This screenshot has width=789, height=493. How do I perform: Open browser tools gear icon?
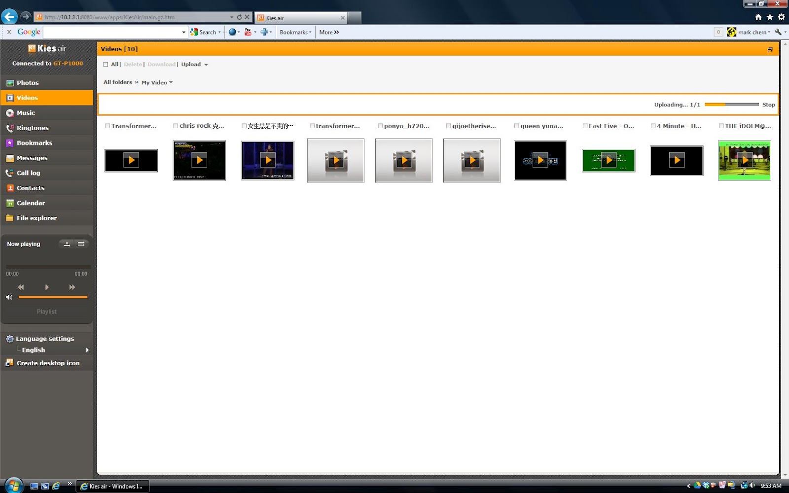pos(782,17)
